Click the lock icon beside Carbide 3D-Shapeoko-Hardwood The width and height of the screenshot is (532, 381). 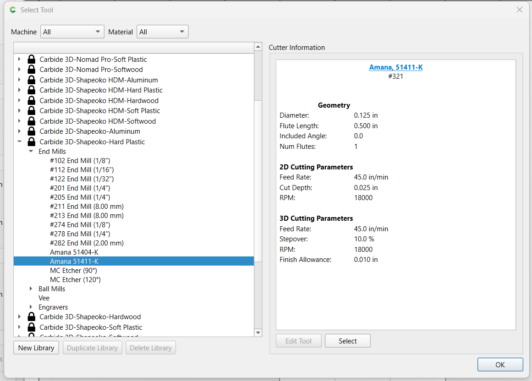point(32,316)
